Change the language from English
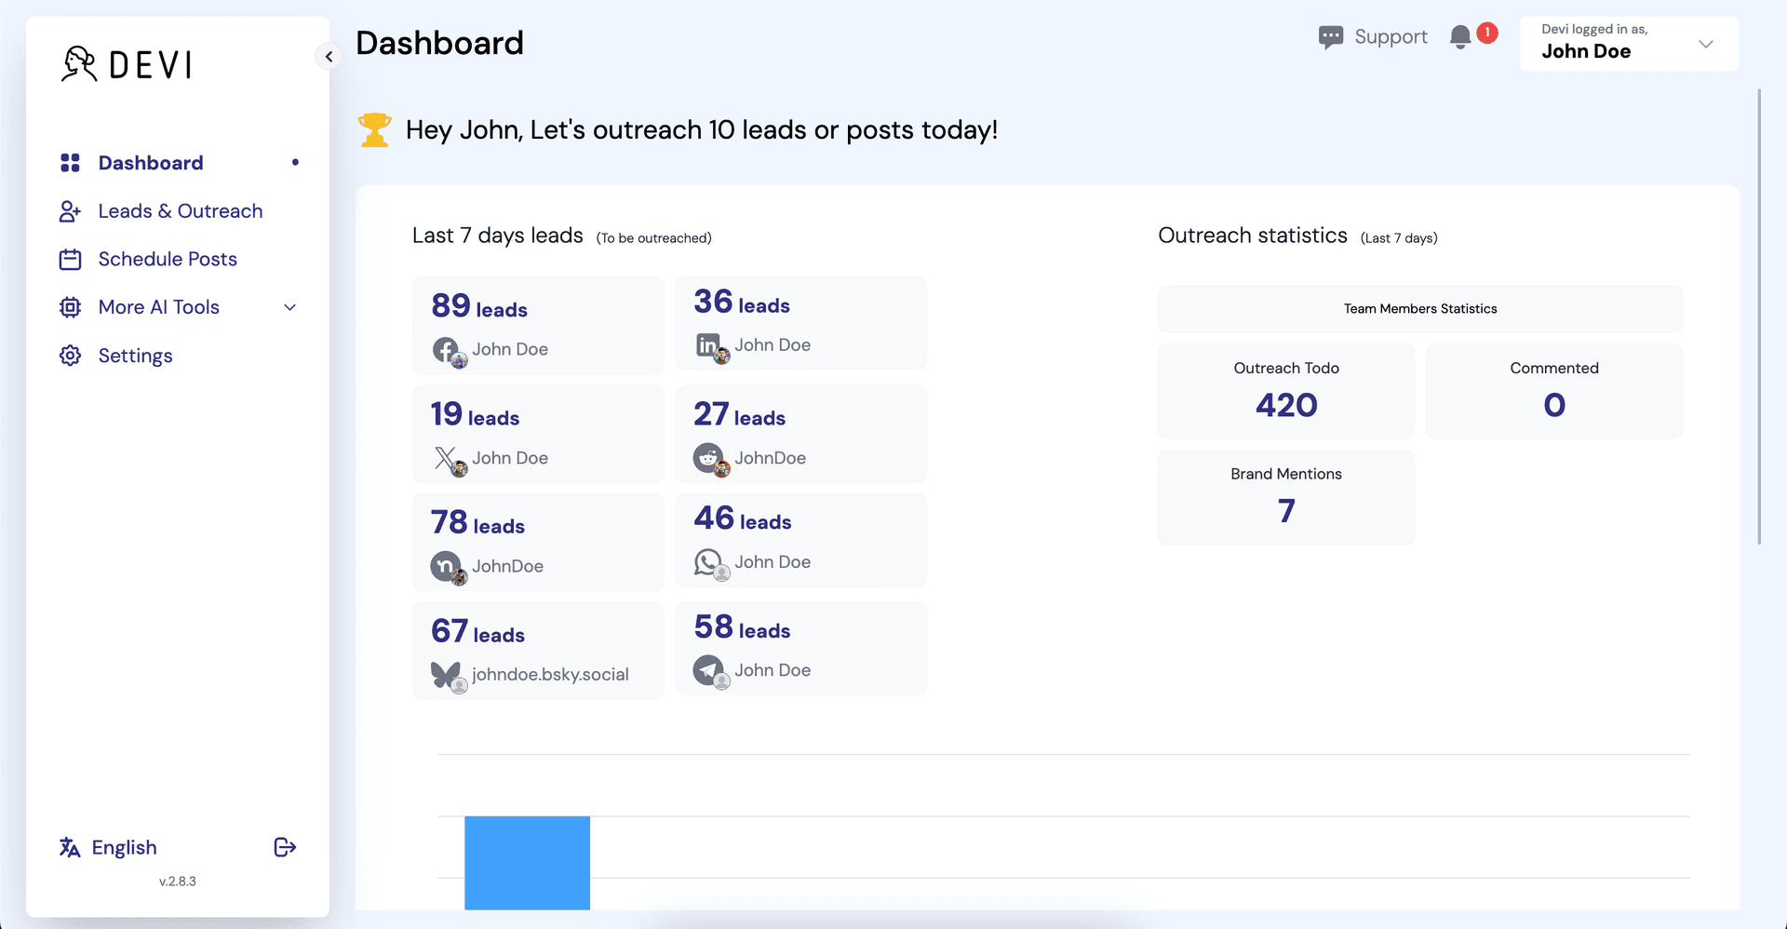Viewport: 1787px width, 929px height. coord(124,847)
